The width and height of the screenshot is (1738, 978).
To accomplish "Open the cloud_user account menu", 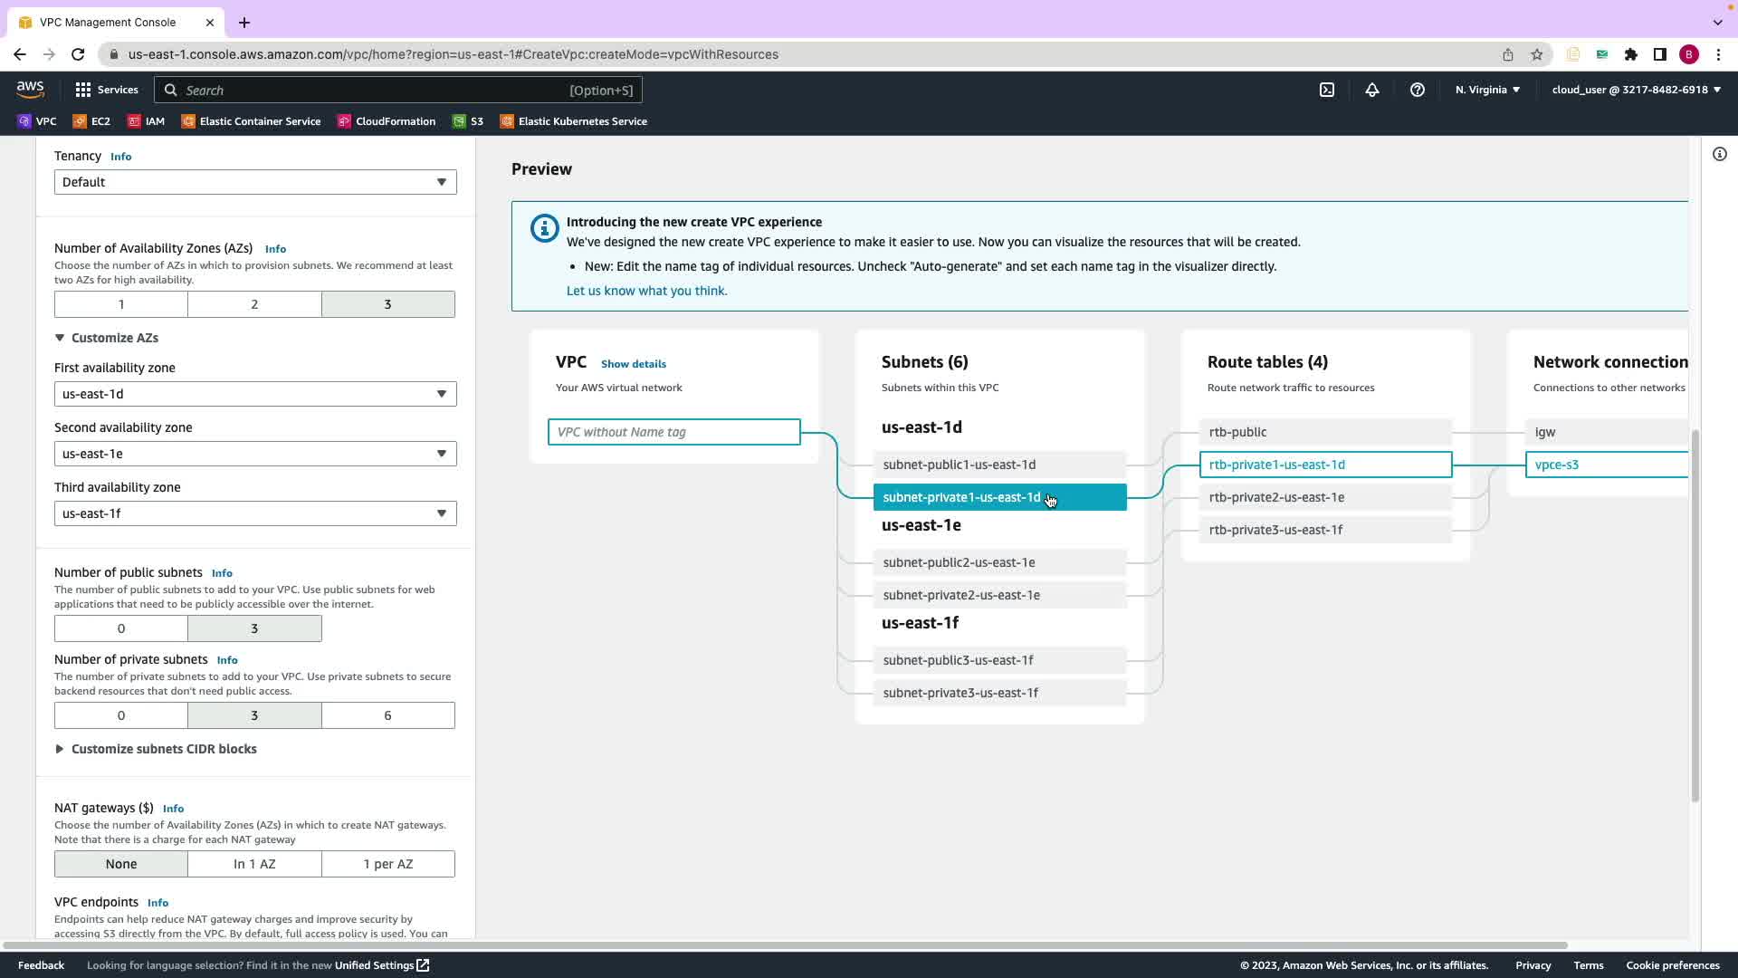I will tap(1636, 90).
